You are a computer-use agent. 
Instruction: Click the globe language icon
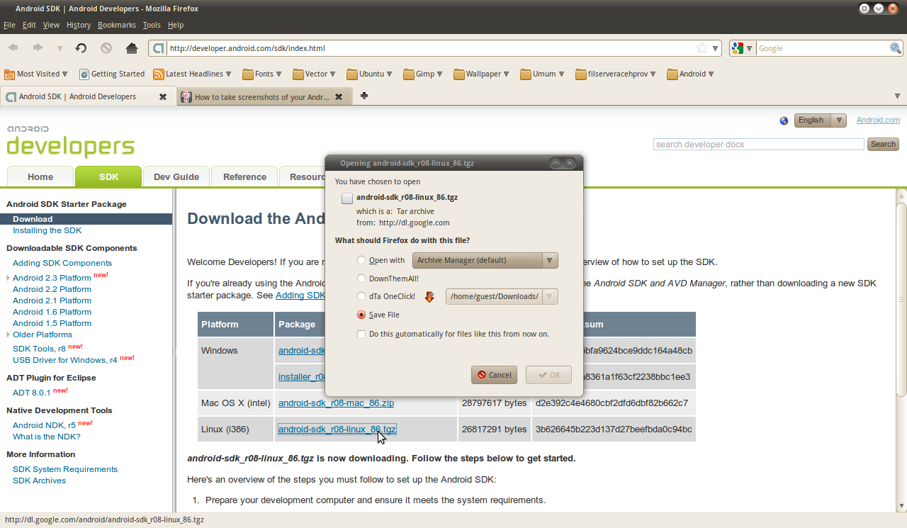(784, 120)
